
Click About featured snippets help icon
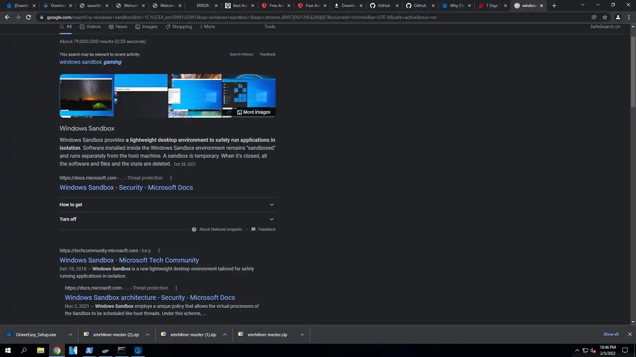(x=194, y=229)
